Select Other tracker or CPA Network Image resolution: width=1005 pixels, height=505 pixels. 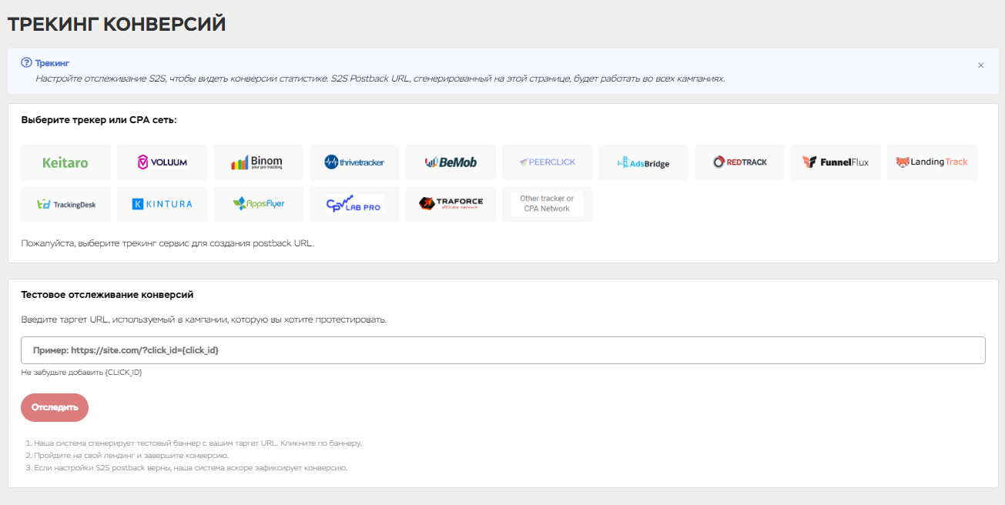pos(547,204)
